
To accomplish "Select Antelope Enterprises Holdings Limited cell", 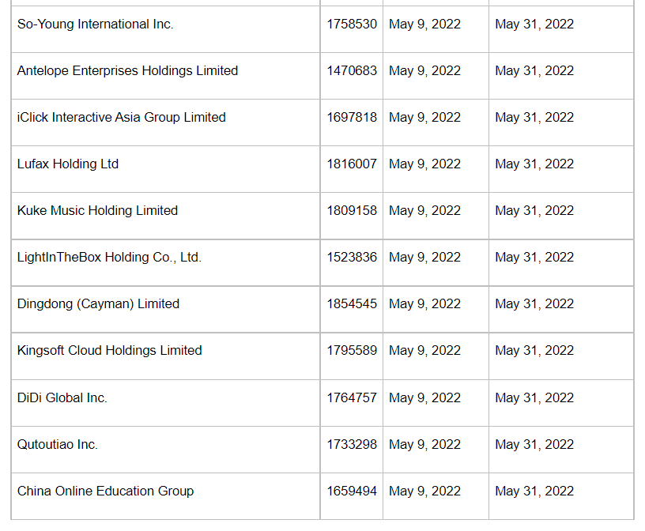I will (127, 71).
